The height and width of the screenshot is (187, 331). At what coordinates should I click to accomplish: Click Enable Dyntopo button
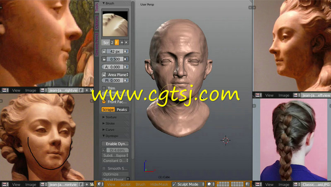[x=115, y=143]
